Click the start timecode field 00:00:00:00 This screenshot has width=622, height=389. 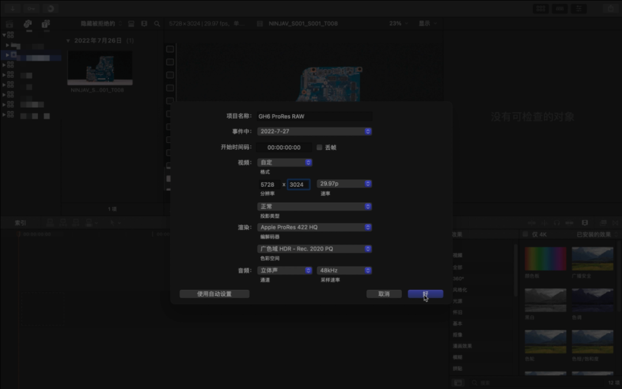point(284,148)
